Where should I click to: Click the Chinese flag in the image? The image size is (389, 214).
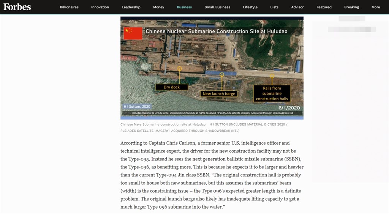point(133,33)
